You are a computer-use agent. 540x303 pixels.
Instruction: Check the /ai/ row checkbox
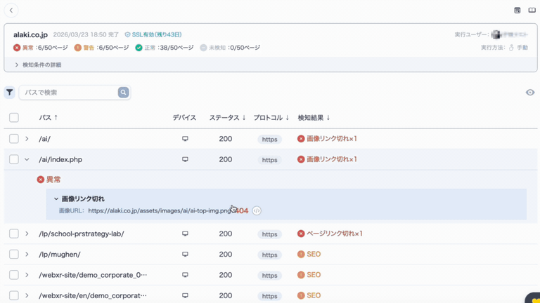tap(14, 139)
